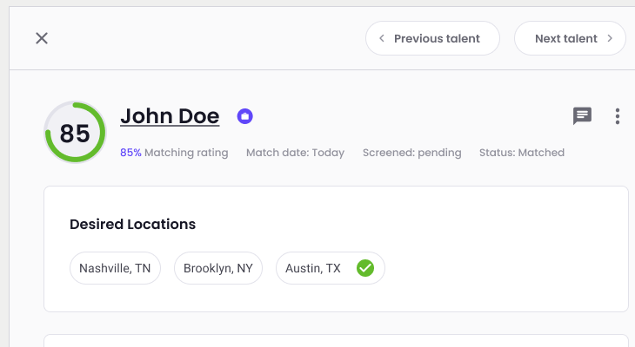Open the John Doe name link
Image resolution: width=635 pixels, height=347 pixels.
click(170, 116)
